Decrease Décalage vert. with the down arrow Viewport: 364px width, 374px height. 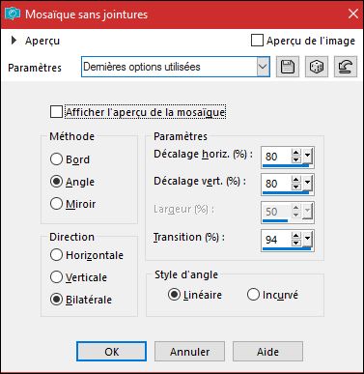tap(296, 187)
